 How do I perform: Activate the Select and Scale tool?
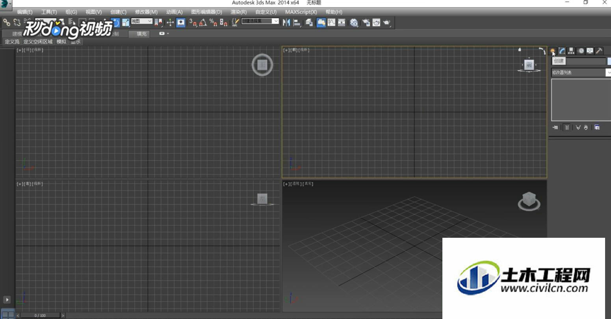(x=126, y=22)
